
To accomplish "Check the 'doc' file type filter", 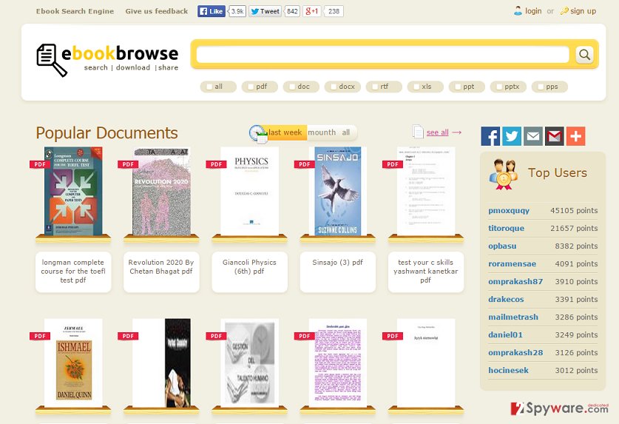I will (x=292, y=87).
